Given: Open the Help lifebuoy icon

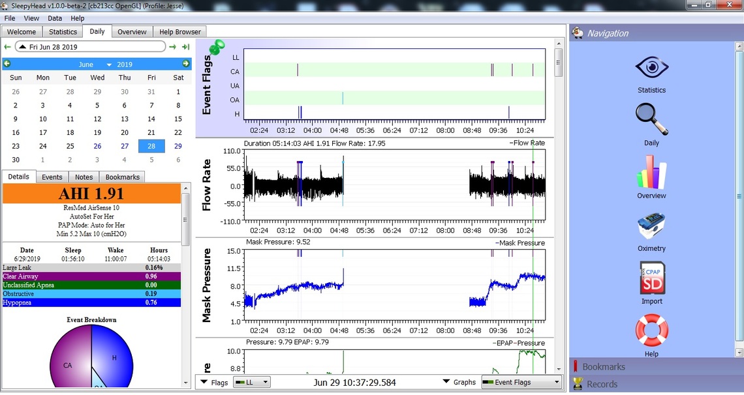Looking at the screenshot, I should point(651,330).
